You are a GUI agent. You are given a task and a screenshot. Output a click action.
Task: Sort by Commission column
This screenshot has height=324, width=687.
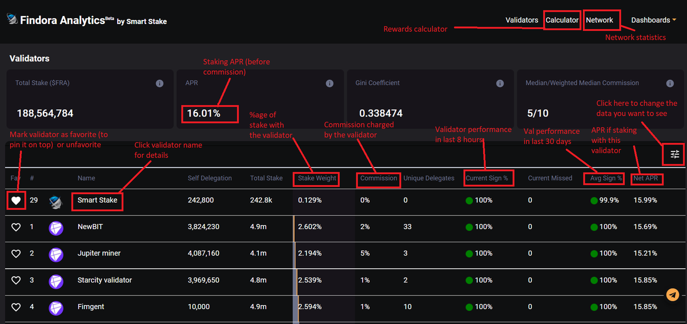pos(378,178)
